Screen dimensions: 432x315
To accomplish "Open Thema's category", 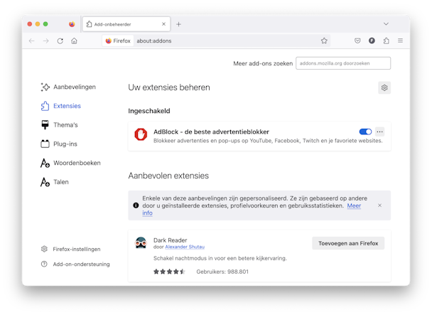I will coord(59,125).
